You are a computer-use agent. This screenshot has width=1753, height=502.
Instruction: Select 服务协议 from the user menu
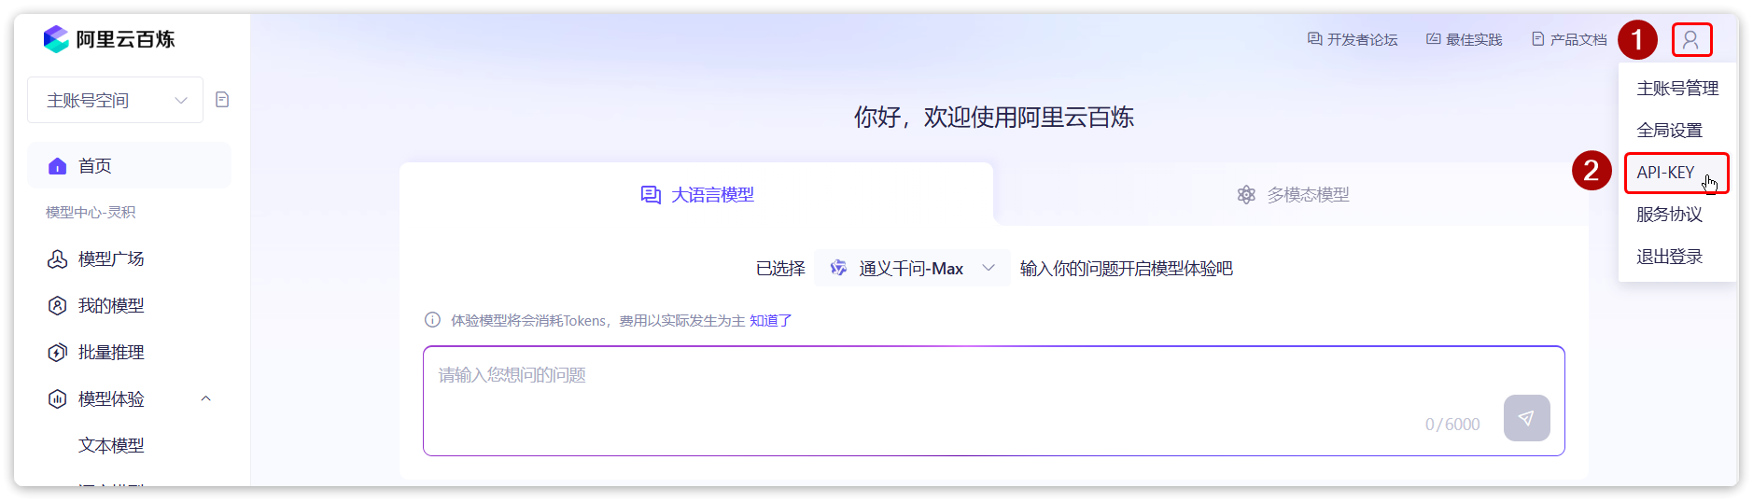pyautogui.click(x=1676, y=215)
